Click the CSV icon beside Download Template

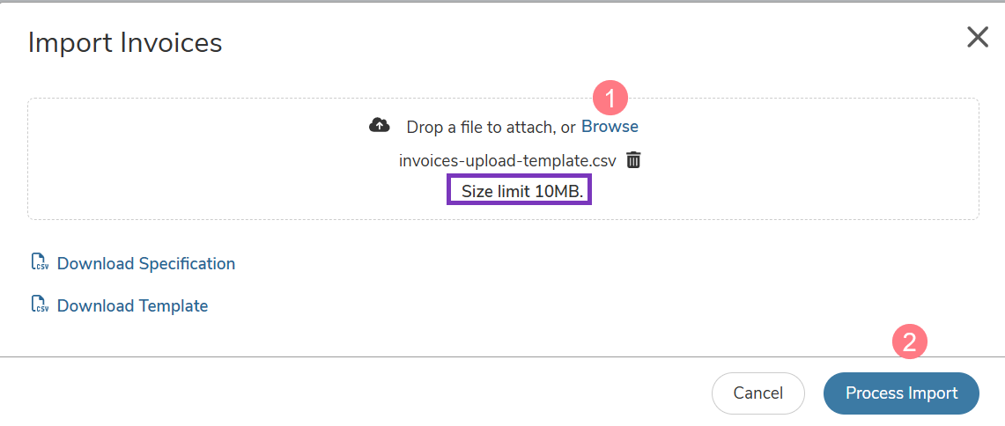(41, 305)
